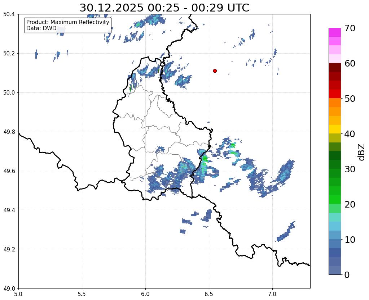This screenshot has height=300, width=369.
Task: Click the colorbar label '0'
Action: pos(347,275)
